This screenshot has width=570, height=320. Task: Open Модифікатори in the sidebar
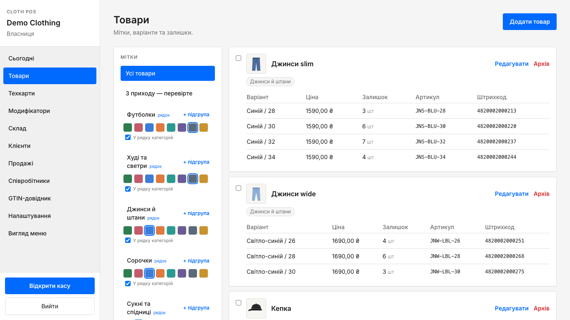tap(50, 111)
